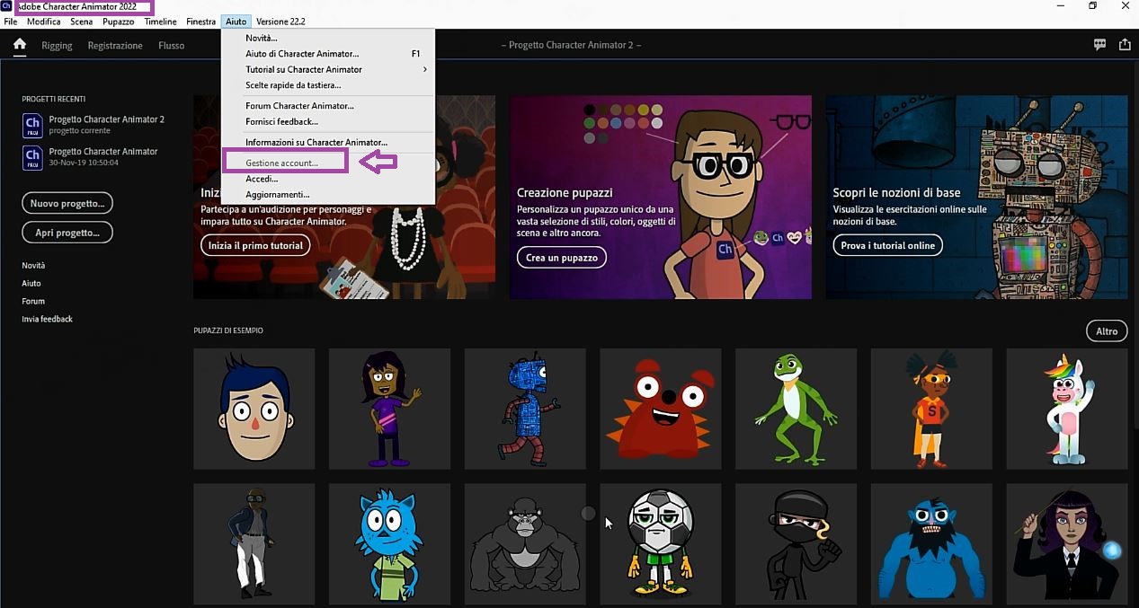Image resolution: width=1139 pixels, height=608 pixels.
Task: Click the PROGETTI RECENTI heading
Action: click(x=54, y=100)
